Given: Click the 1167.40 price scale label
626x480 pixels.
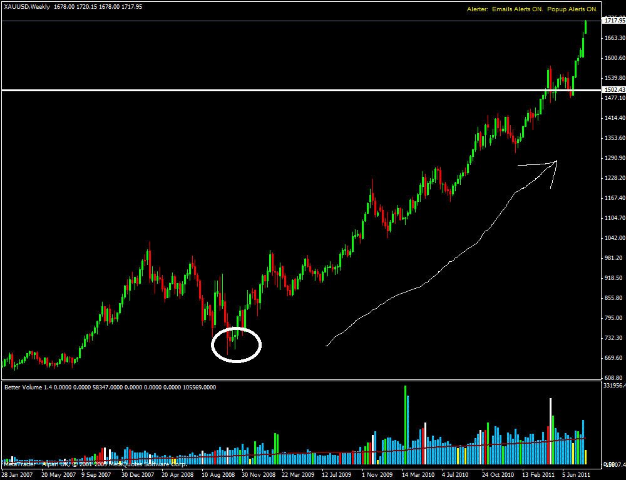Looking at the screenshot, I should pyautogui.click(x=615, y=197).
